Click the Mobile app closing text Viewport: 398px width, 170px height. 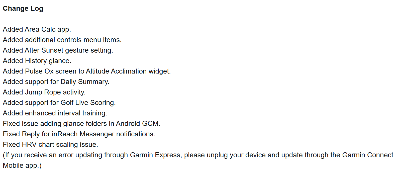pos(22,166)
